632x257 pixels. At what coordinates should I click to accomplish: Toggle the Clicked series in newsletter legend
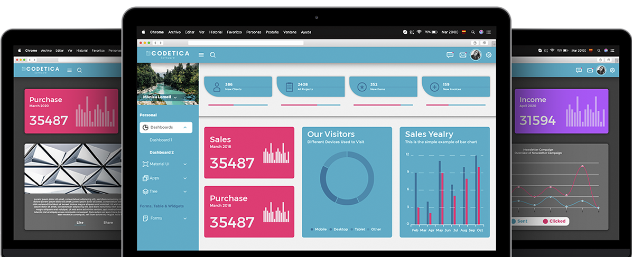(x=554, y=221)
